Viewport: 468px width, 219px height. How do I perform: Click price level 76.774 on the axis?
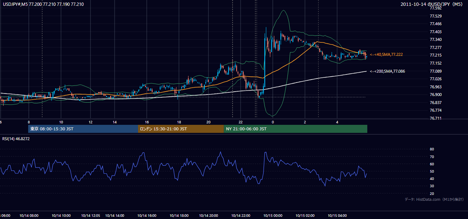[x=435, y=110]
